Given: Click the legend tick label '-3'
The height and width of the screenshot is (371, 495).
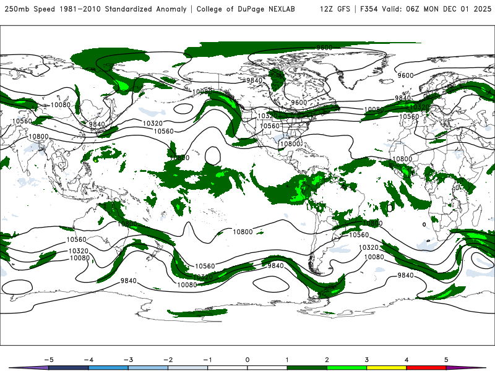Looking at the screenshot, I should (128, 360).
